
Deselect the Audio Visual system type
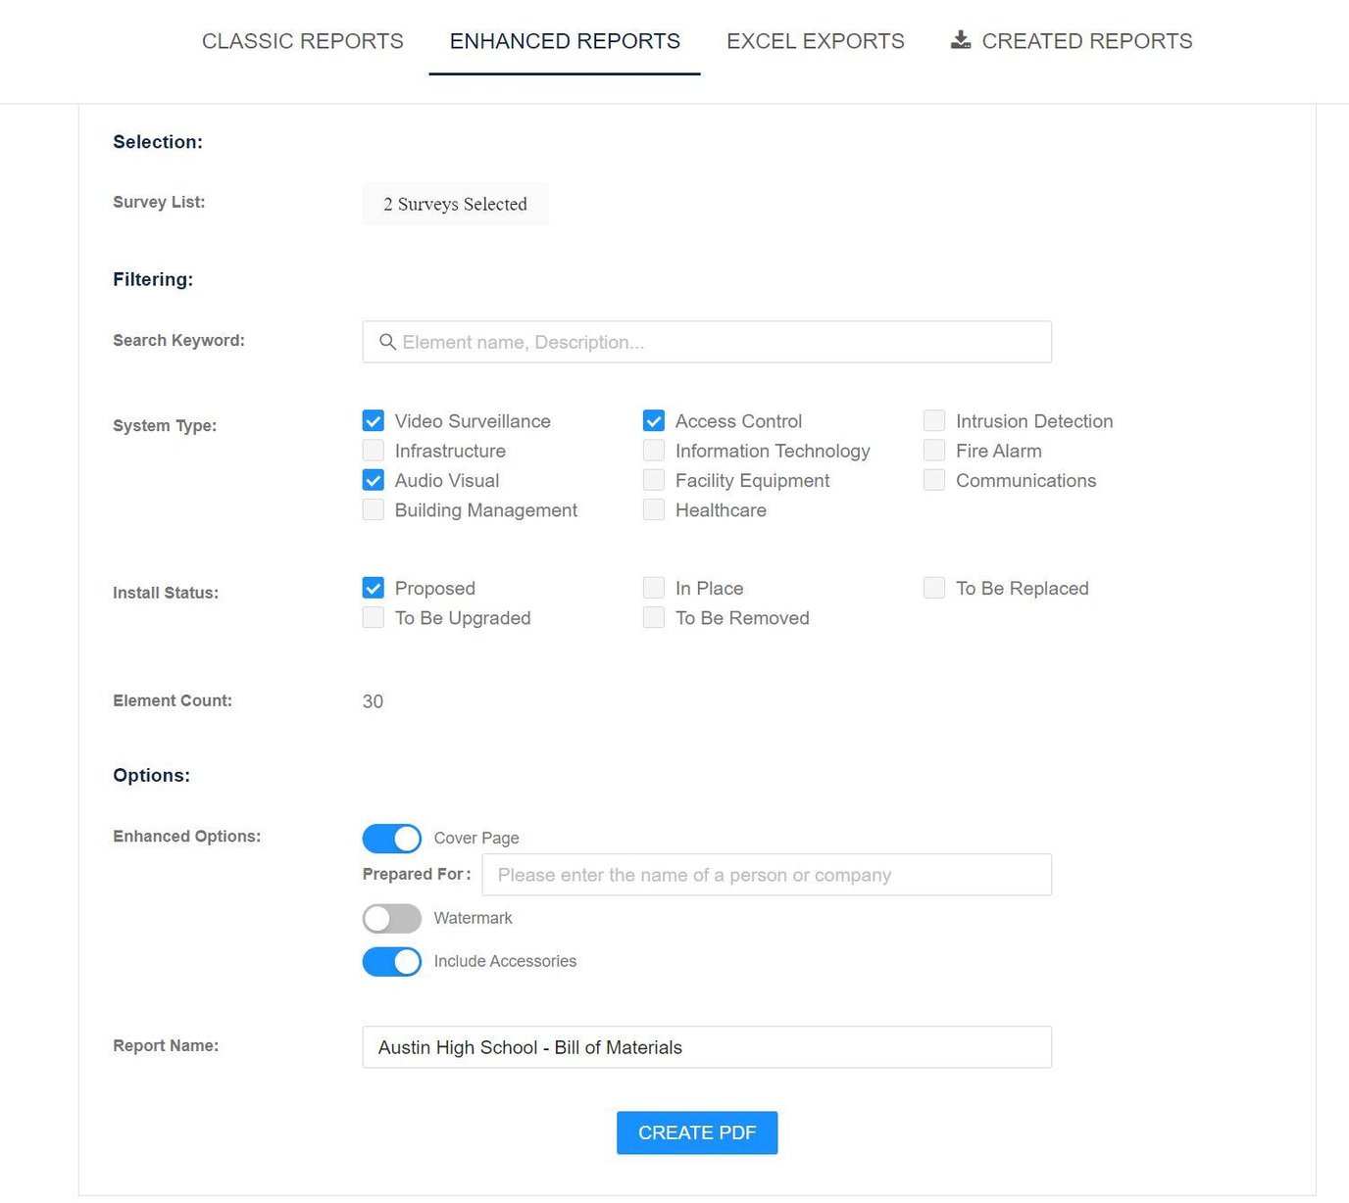373,480
